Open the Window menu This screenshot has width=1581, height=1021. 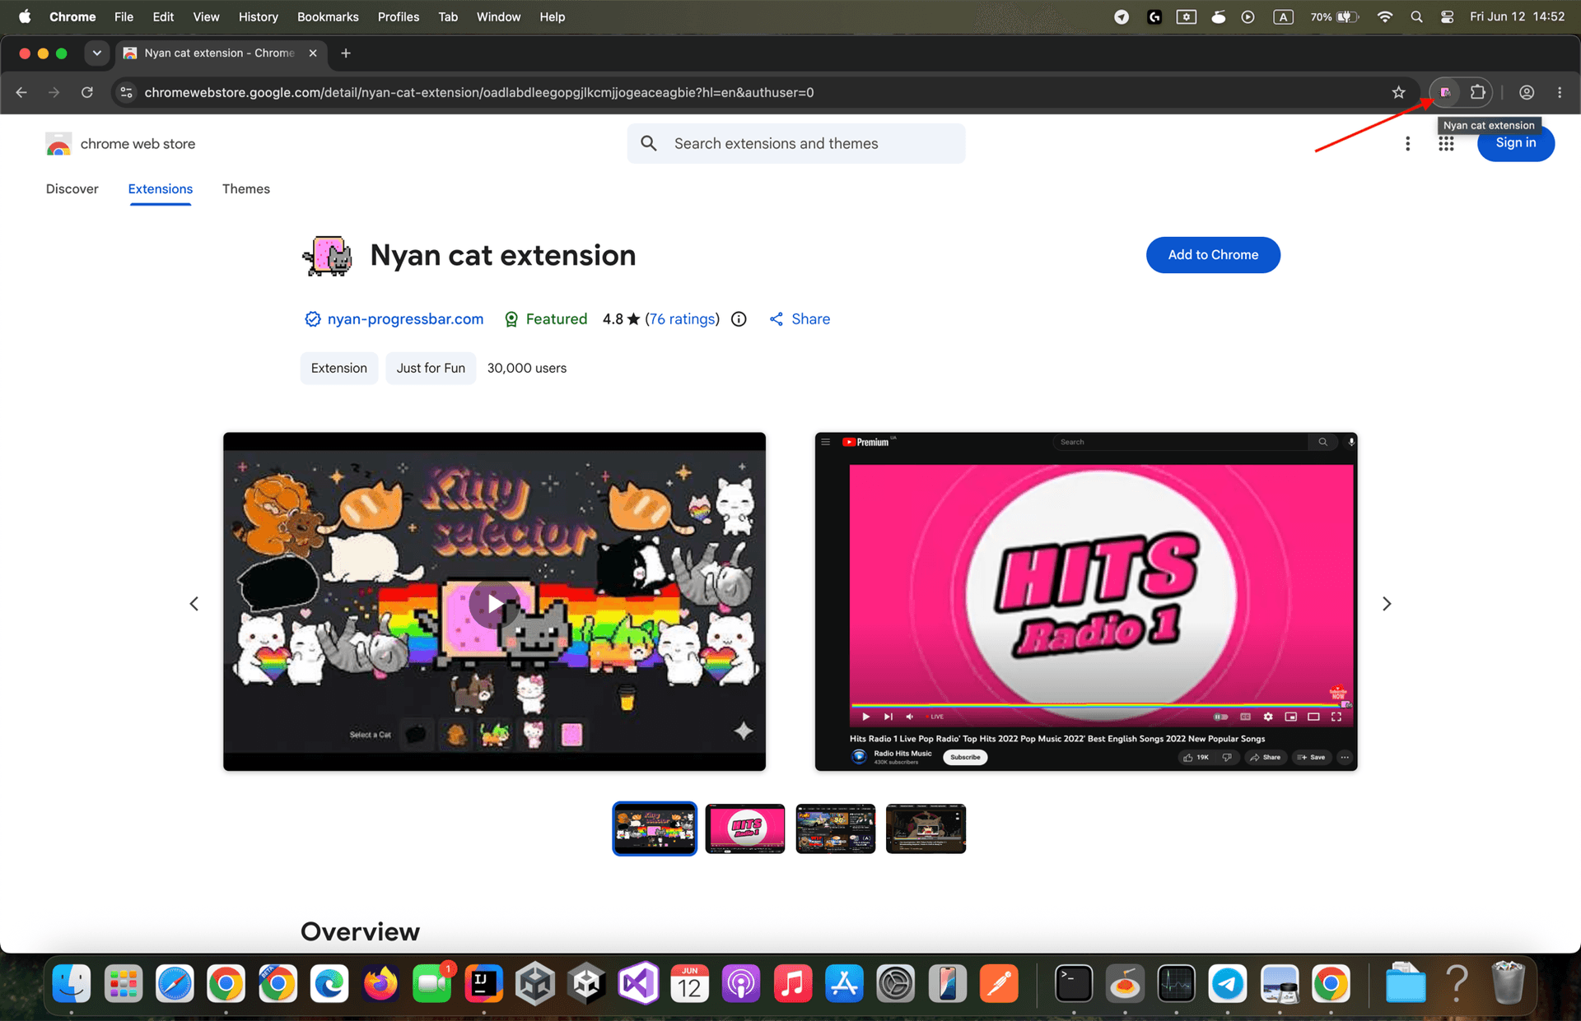(499, 16)
